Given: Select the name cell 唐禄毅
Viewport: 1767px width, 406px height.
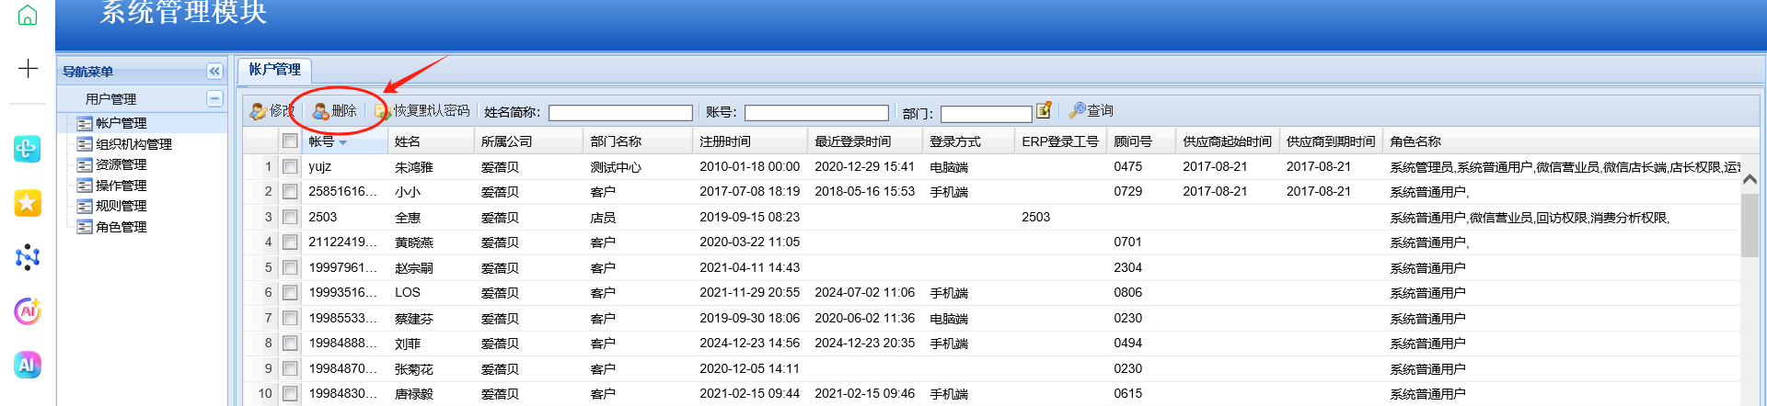Looking at the screenshot, I should pyautogui.click(x=414, y=394).
